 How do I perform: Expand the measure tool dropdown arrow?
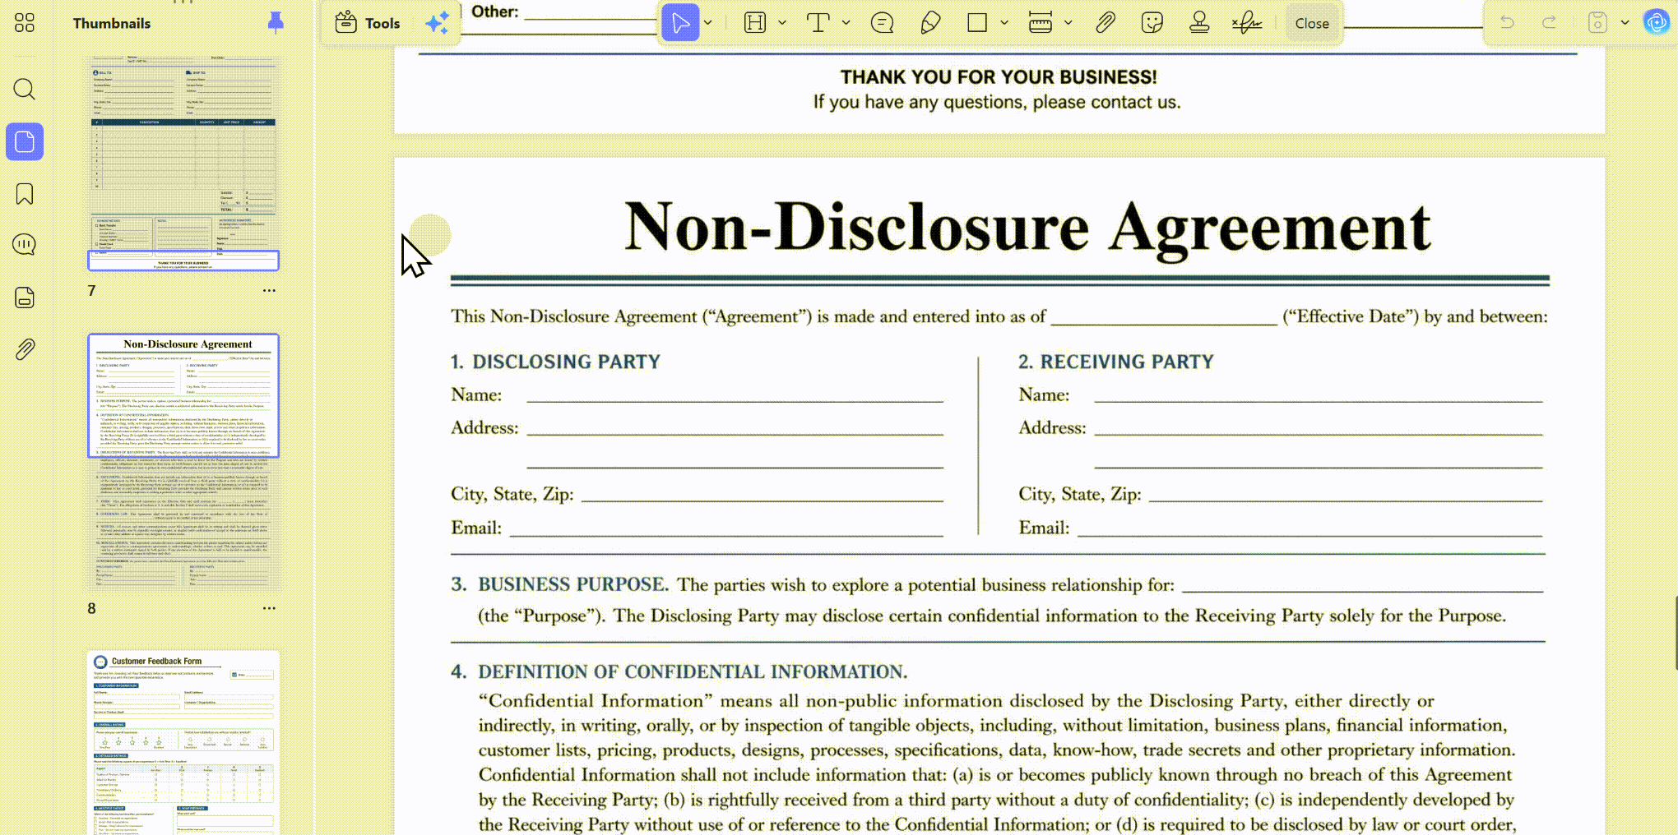click(1068, 23)
